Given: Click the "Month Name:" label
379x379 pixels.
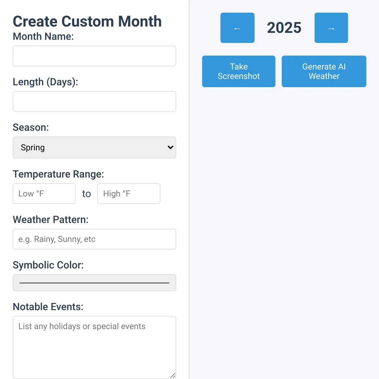Looking at the screenshot, I should pyautogui.click(x=43, y=37).
